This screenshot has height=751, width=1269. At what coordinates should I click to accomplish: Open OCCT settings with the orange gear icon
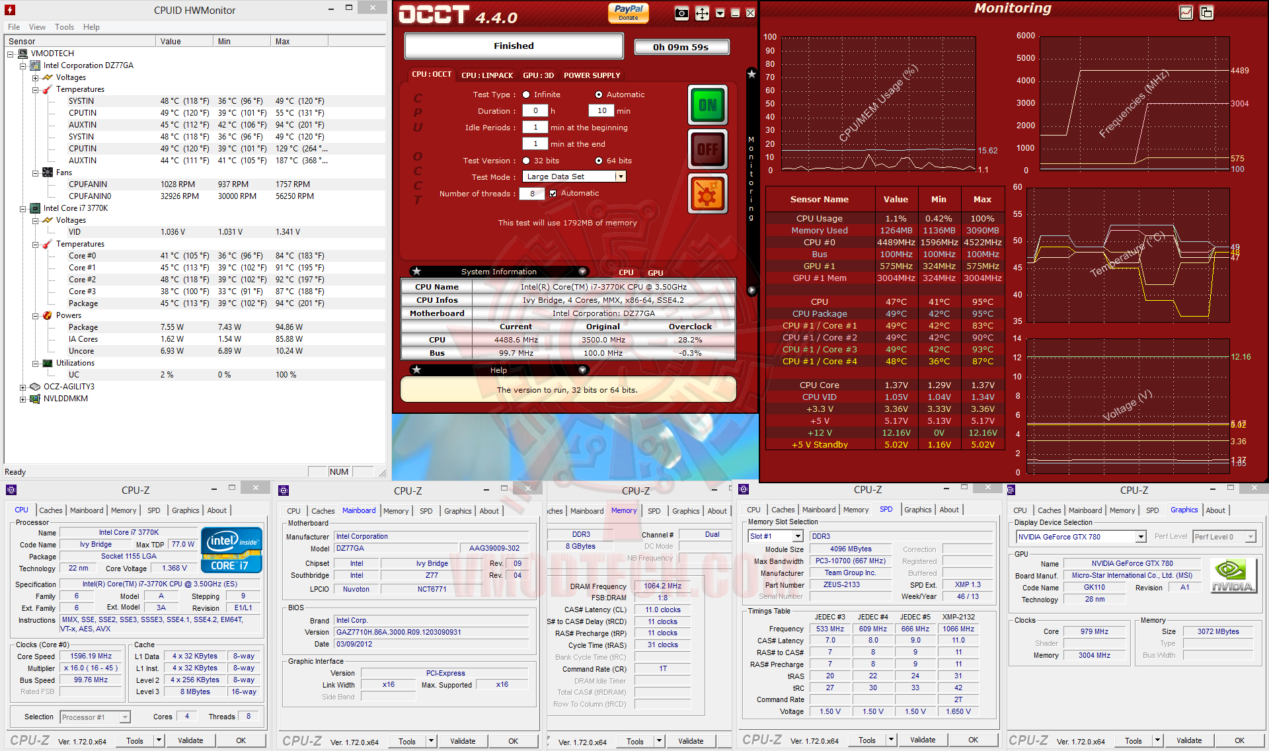[x=707, y=194]
